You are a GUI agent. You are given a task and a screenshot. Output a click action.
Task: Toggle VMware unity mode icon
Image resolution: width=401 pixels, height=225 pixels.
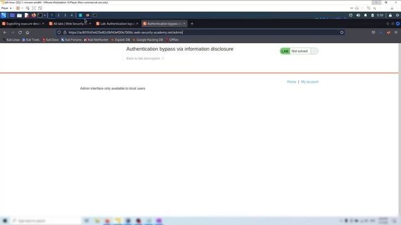[x=40, y=8]
